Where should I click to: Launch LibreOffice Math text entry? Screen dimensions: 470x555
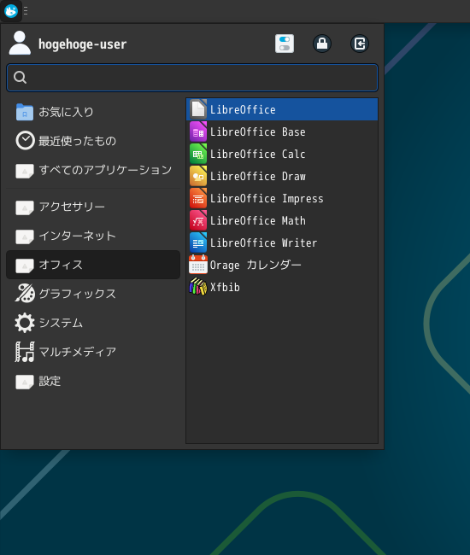257,220
